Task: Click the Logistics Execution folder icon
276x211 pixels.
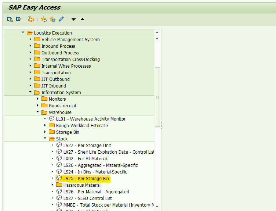Action: [30, 33]
